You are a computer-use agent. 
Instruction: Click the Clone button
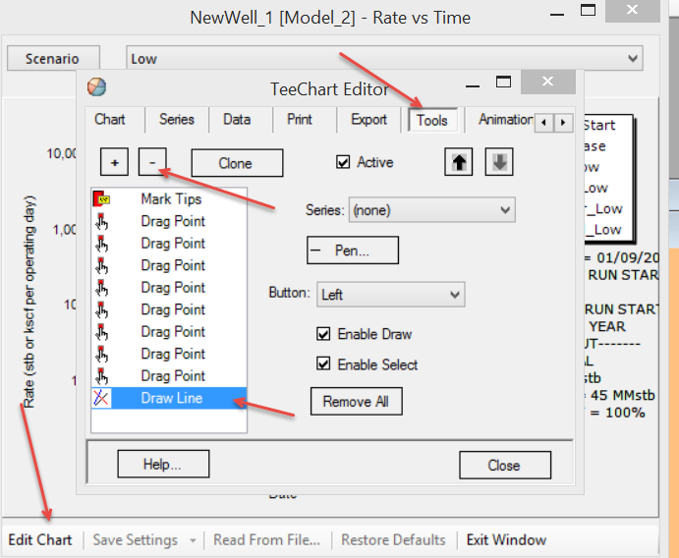point(237,163)
